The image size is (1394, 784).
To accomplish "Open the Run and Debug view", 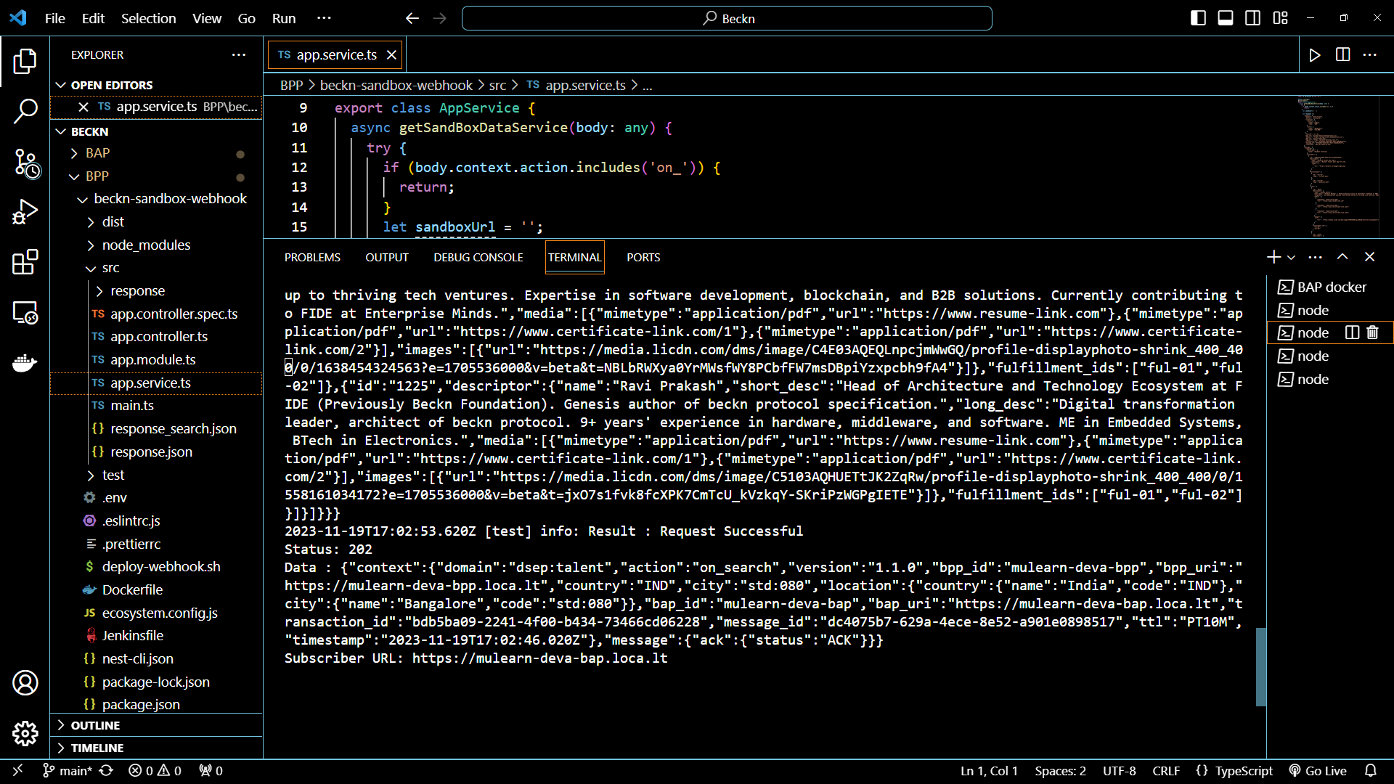I will click(x=25, y=212).
